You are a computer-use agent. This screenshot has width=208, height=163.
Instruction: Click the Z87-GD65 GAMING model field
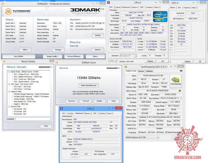click(88, 122)
